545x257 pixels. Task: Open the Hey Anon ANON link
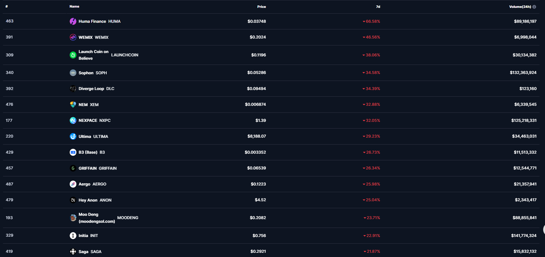(95, 200)
